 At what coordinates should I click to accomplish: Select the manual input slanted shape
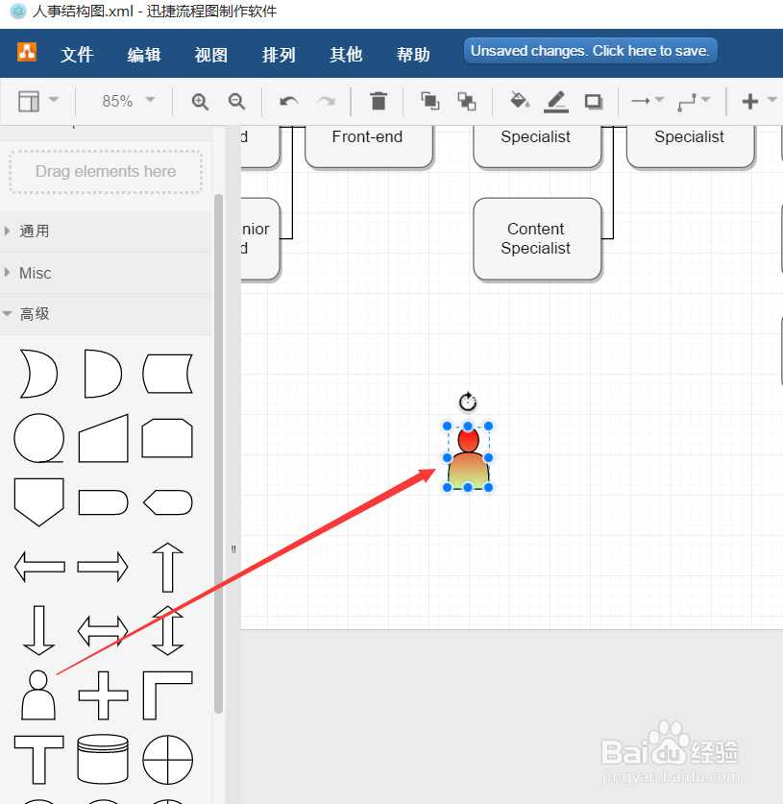click(x=103, y=438)
